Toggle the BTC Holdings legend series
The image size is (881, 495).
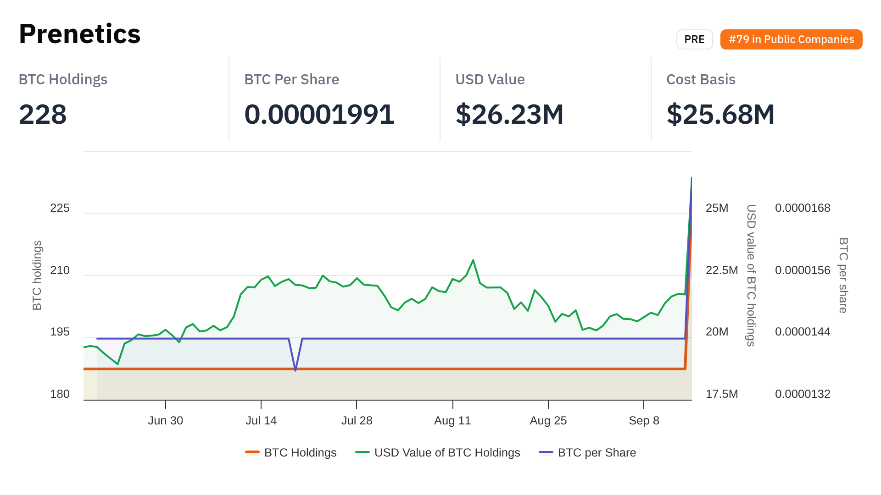click(300, 452)
